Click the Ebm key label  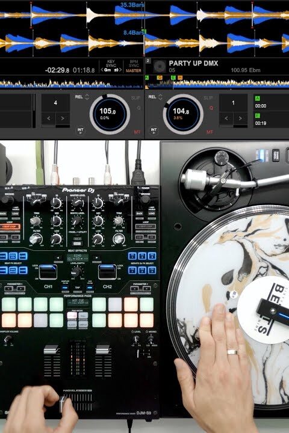pos(255,70)
